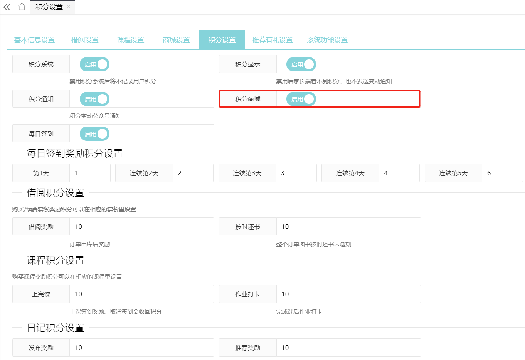
Task: Click the 推荐奖励 points field
Action: [x=348, y=348]
